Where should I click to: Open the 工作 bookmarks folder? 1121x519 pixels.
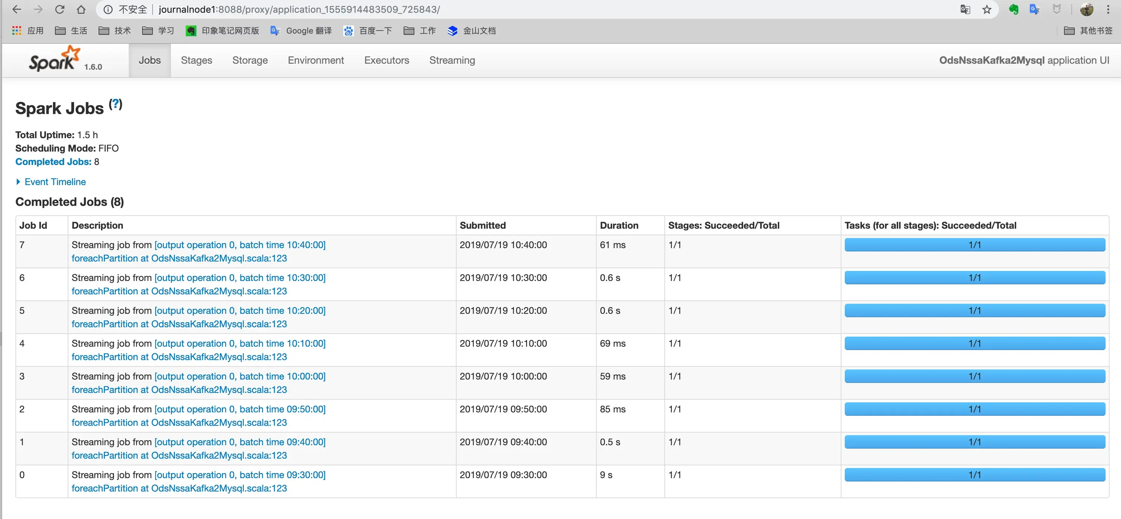[x=420, y=30]
